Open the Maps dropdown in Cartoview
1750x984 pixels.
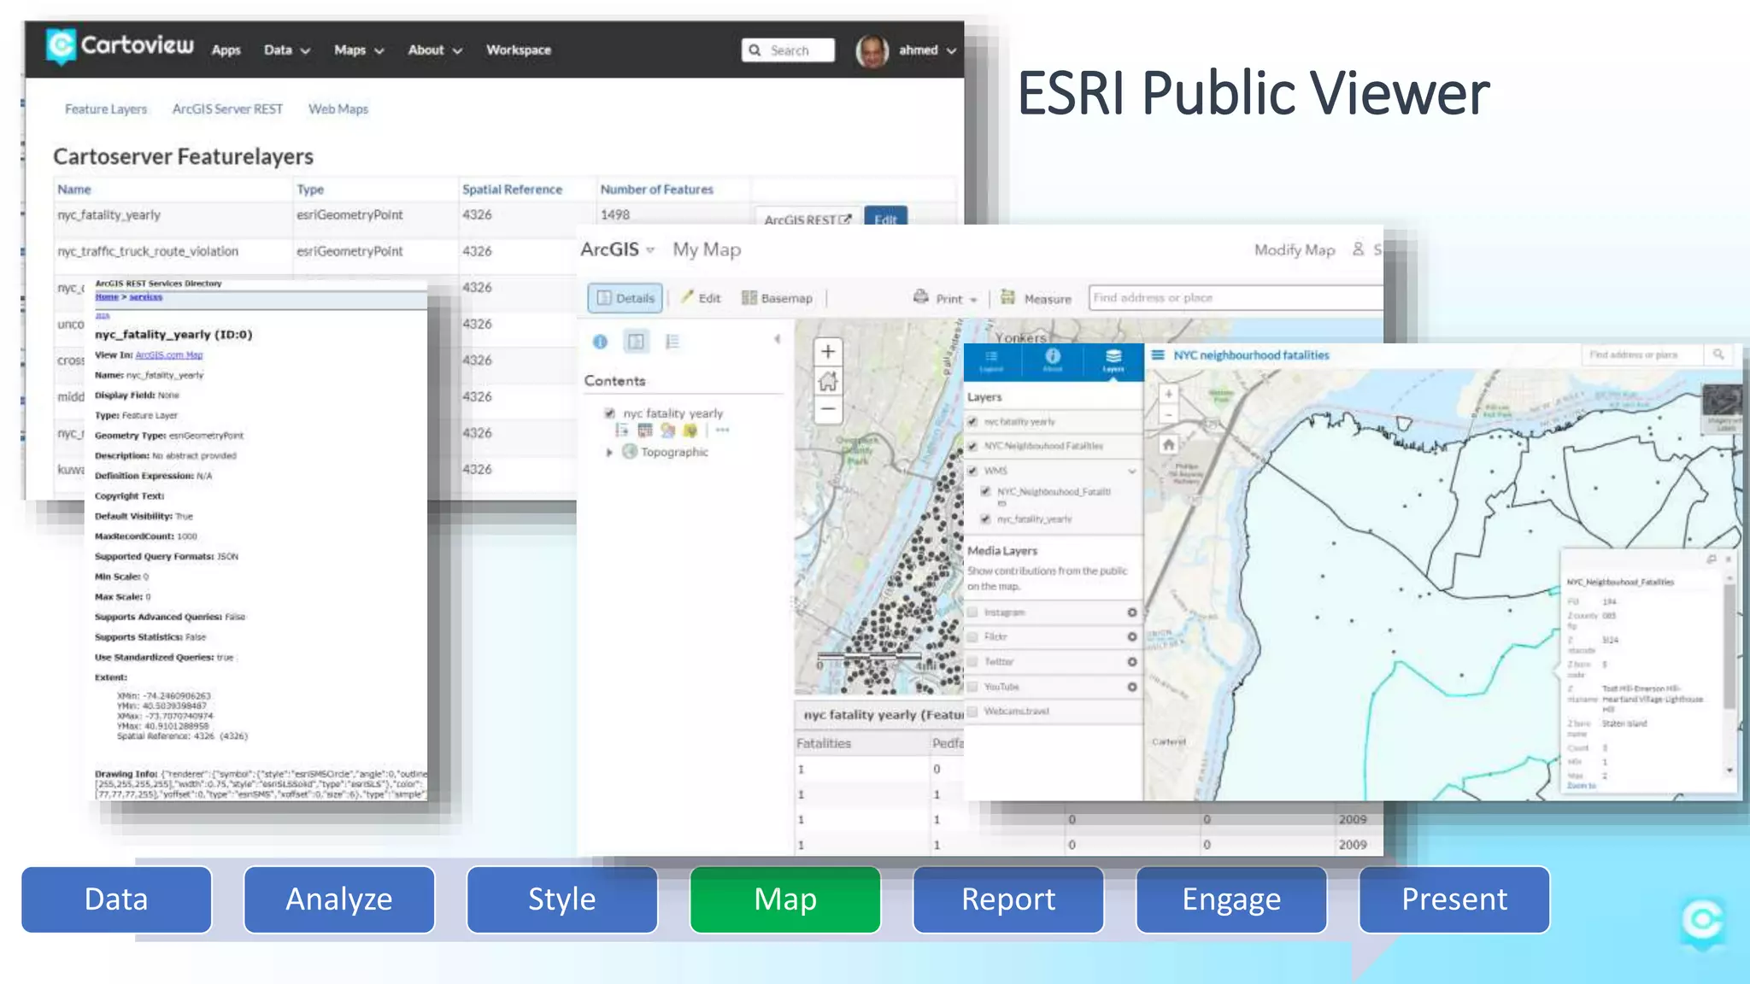coord(359,50)
